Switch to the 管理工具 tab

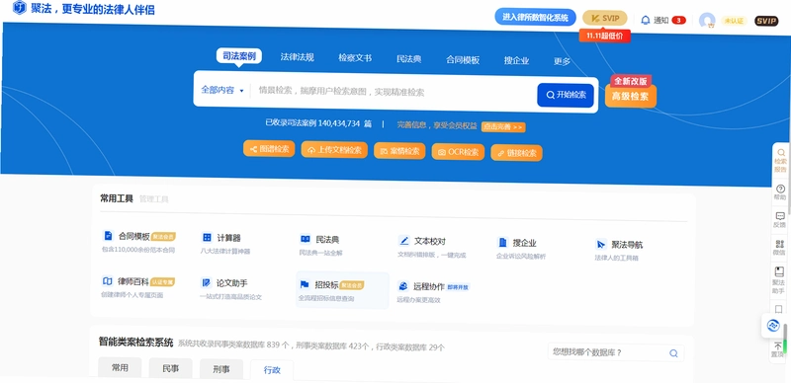[x=154, y=199]
